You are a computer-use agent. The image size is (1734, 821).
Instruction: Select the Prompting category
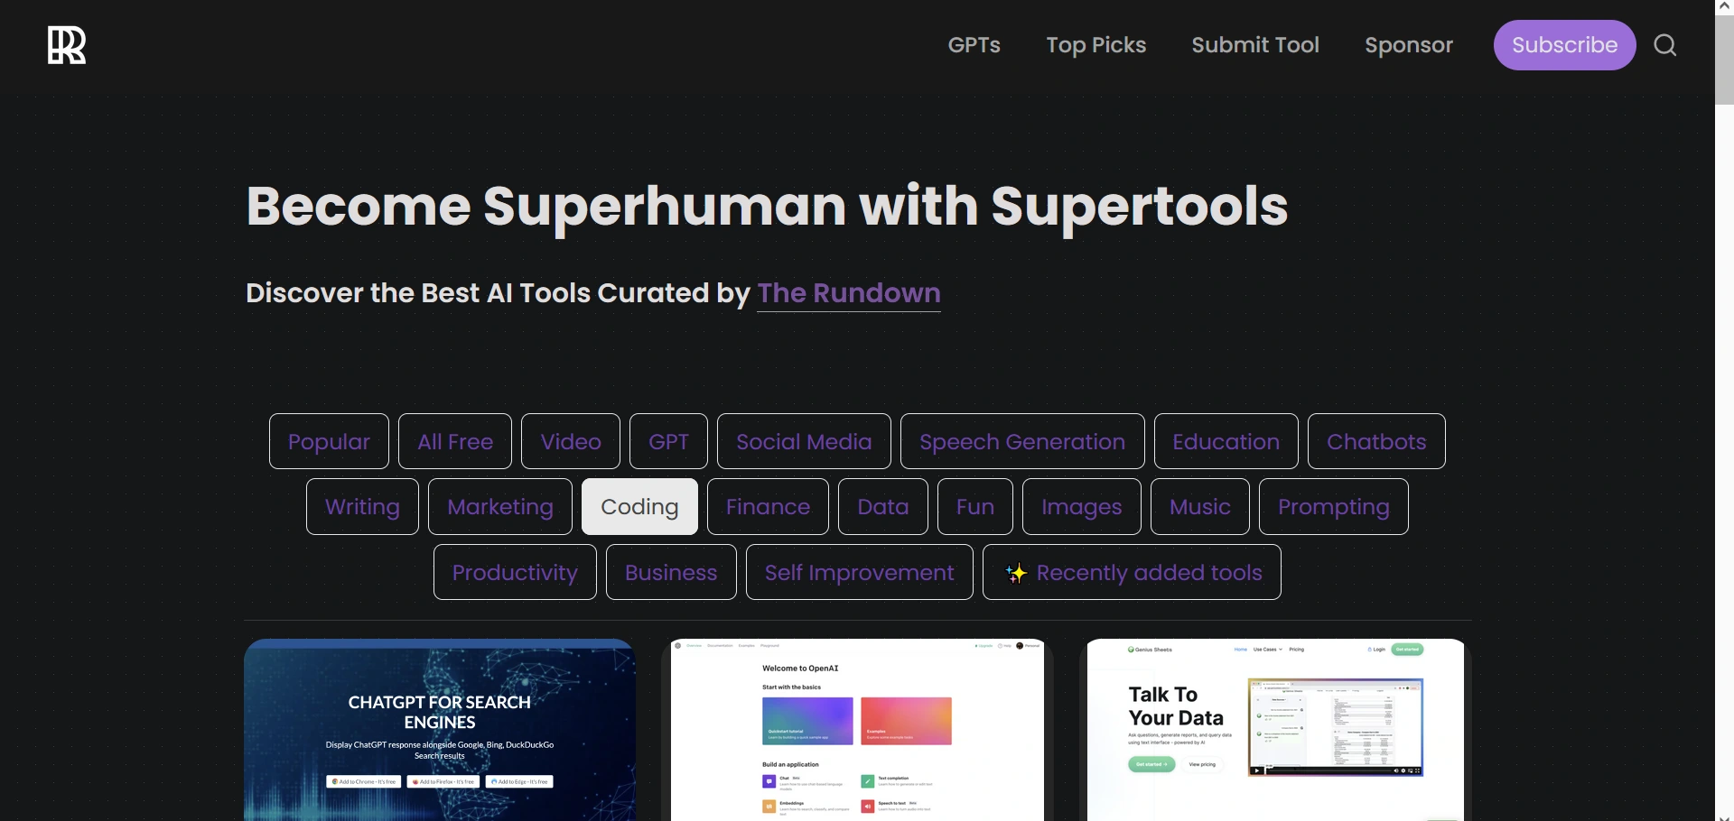[x=1334, y=507]
